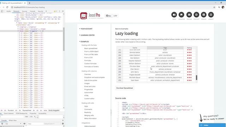Open the Custom formulas example link
Viewport: 226px width, 127px height.
90,64
